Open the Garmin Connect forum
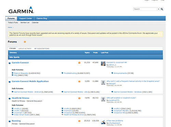The image size is (171, 127). click(20, 62)
